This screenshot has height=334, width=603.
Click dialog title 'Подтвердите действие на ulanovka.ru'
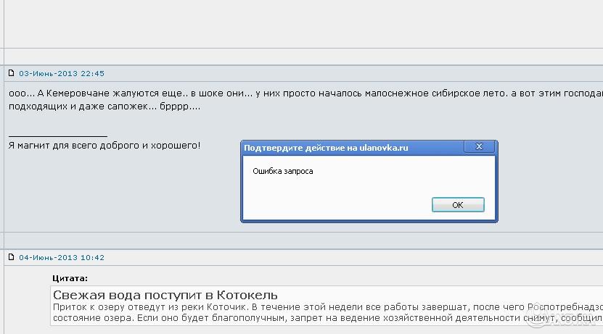pyautogui.click(x=326, y=148)
